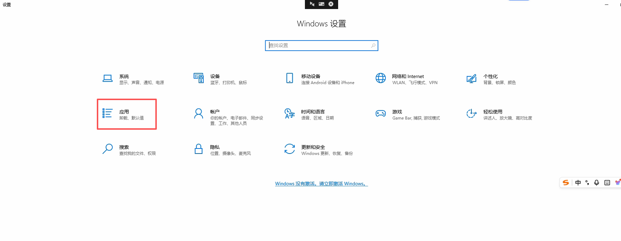Click inside the 查找设置 search field

pos(318,46)
